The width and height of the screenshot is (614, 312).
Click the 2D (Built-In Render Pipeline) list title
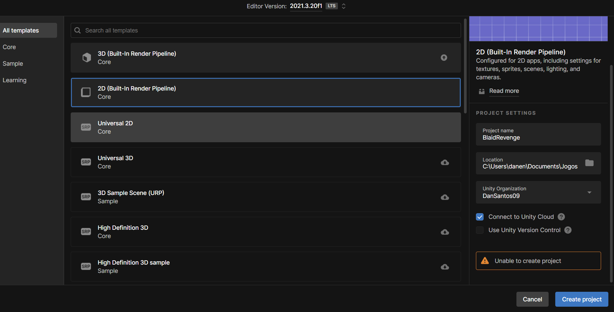click(137, 89)
